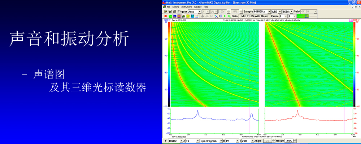361x144 pixels.
Task: Click the left spectrogram color scale bar
Action: (x=169, y=64)
